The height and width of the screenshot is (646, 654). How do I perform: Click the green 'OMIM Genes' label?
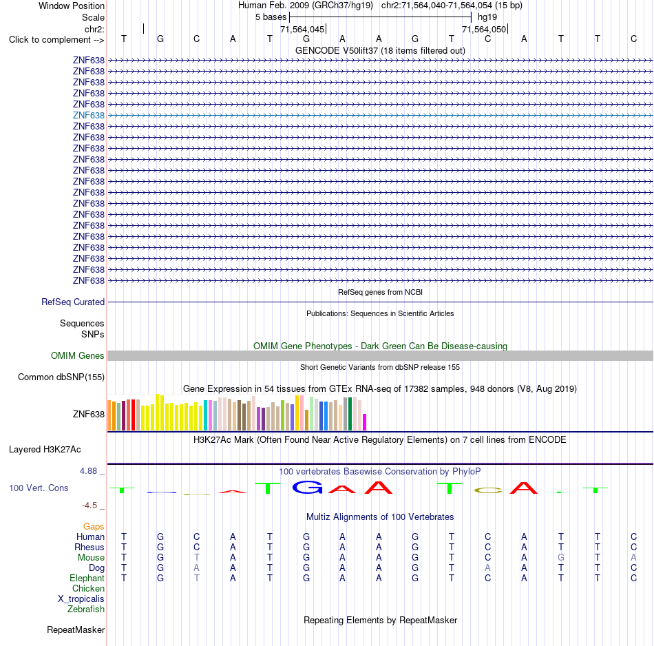[x=77, y=355]
